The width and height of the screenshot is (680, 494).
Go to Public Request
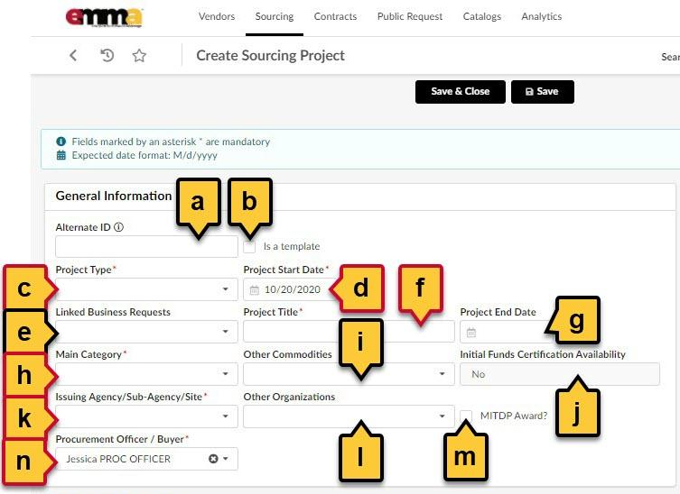(410, 16)
